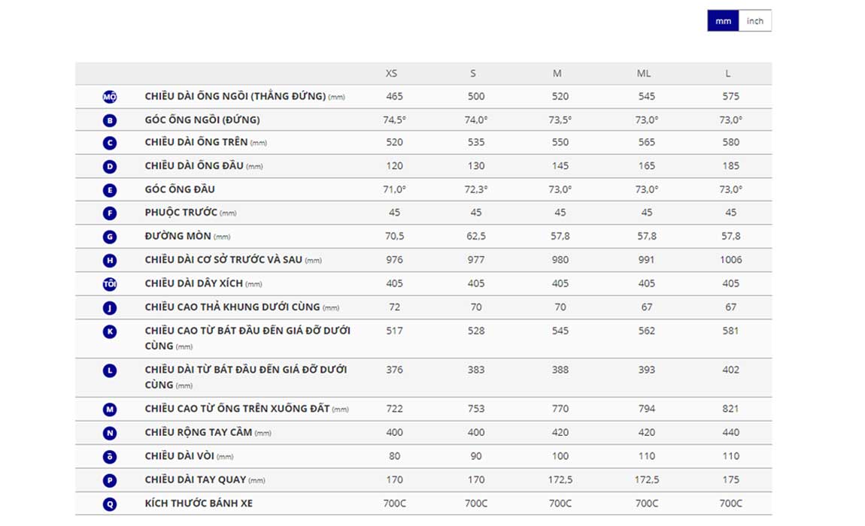Click the K circle icon in the table
The image size is (865, 526).
pyautogui.click(x=110, y=331)
